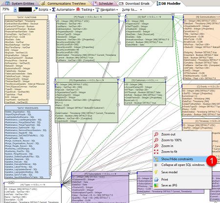
Task: Click the small box beside Delete_Organisation row
Action: point(50,112)
